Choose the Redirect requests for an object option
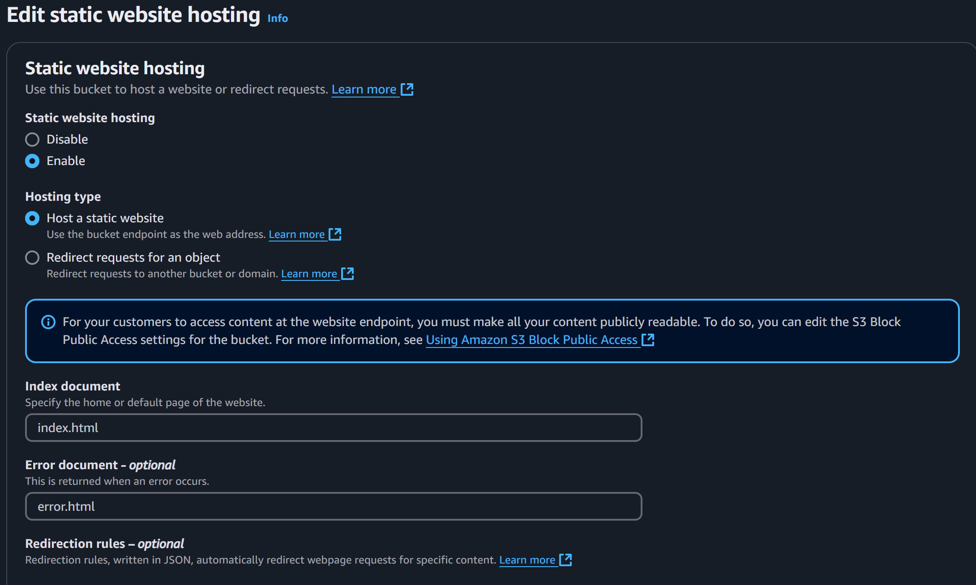Image resolution: width=976 pixels, height=585 pixels. click(x=32, y=258)
